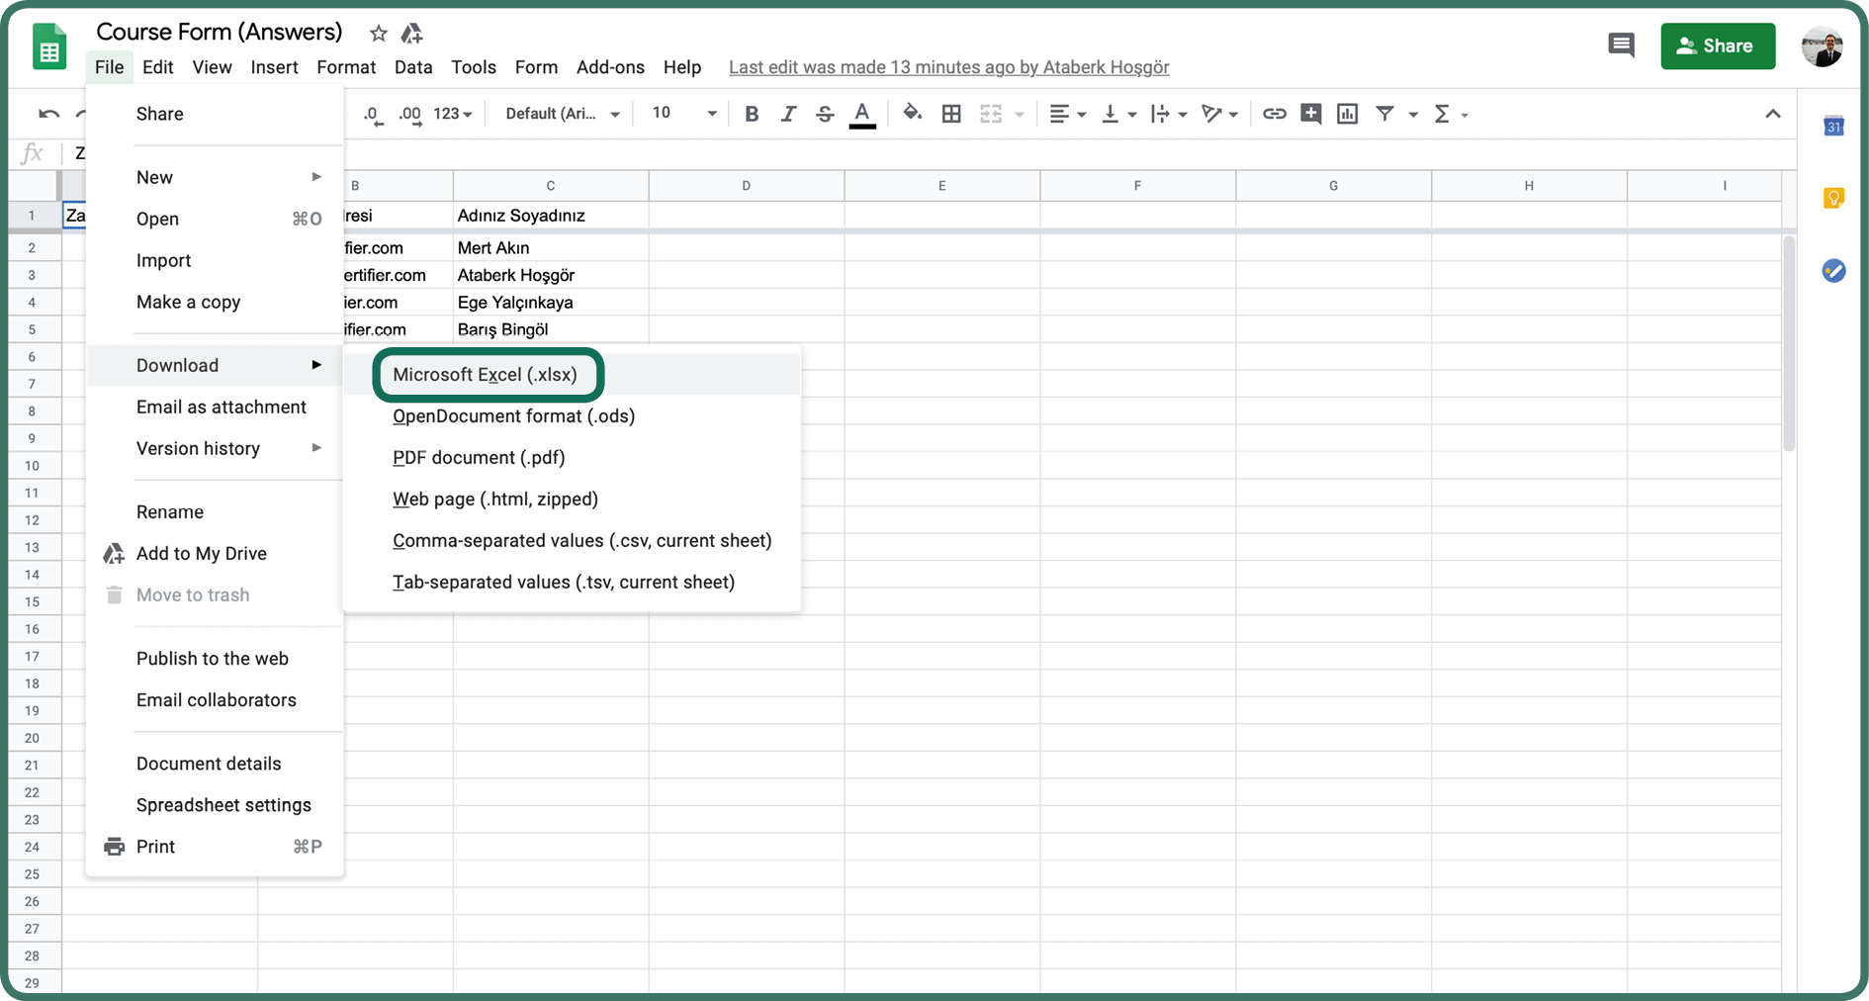Collapse the toolbar with the up chevron
Image resolution: width=1869 pixels, height=1001 pixels.
click(1772, 114)
